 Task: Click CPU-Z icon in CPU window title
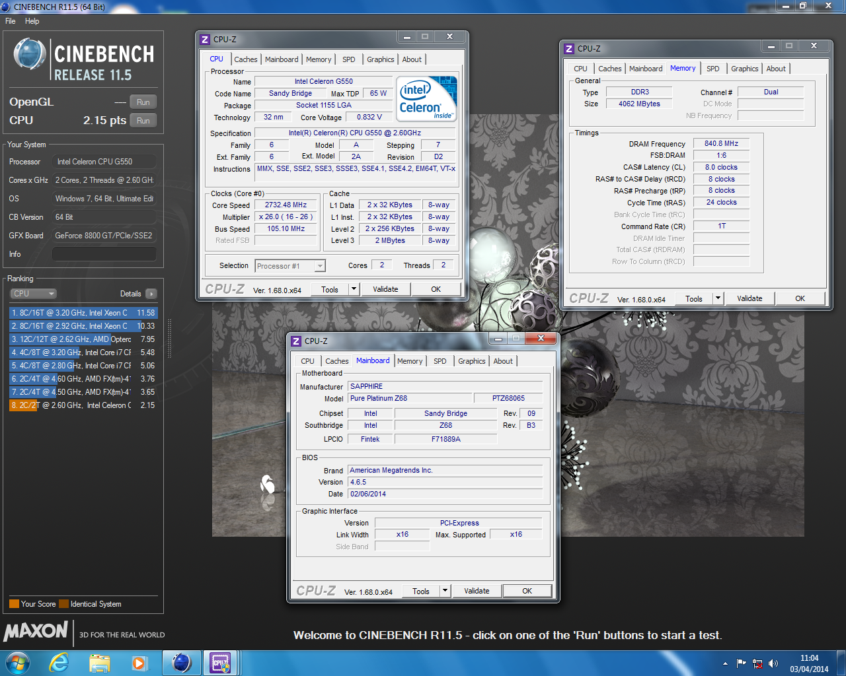click(x=205, y=40)
